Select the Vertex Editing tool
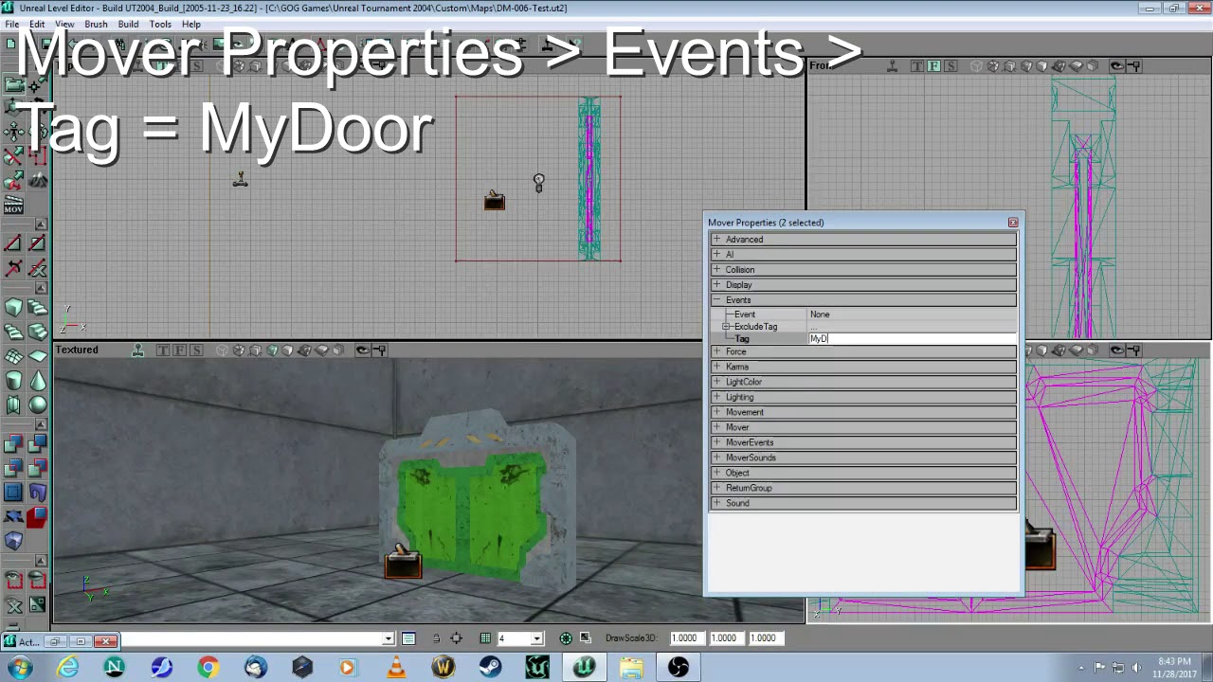The width and height of the screenshot is (1213, 682). (38, 84)
